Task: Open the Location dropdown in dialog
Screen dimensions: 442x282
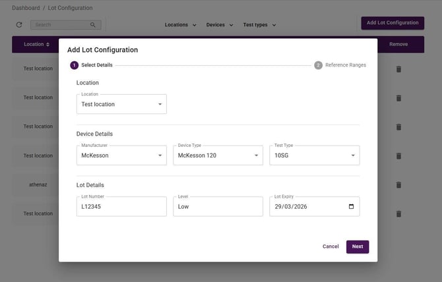Action: [121, 104]
